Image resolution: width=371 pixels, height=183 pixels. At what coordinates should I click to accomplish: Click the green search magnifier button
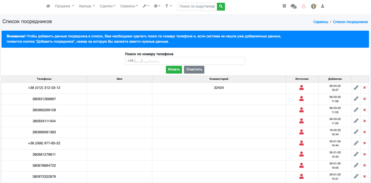tap(221, 7)
